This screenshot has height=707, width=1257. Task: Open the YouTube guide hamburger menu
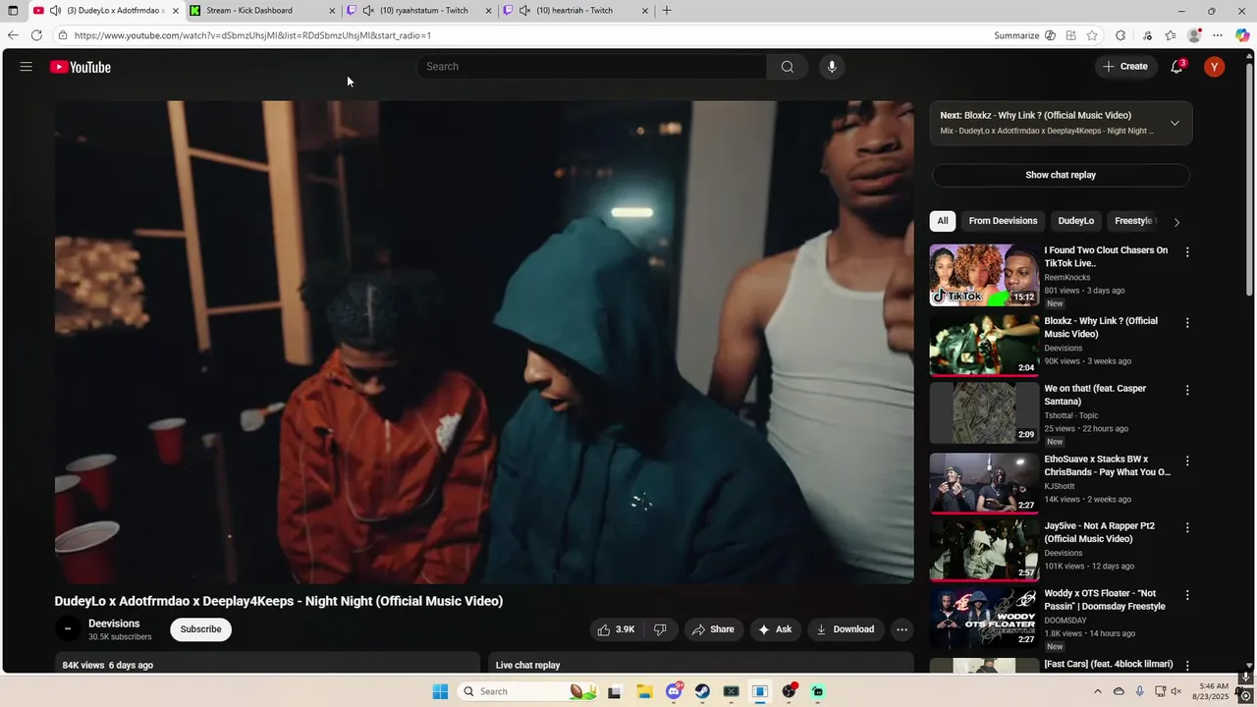pyautogui.click(x=27, y=67)
